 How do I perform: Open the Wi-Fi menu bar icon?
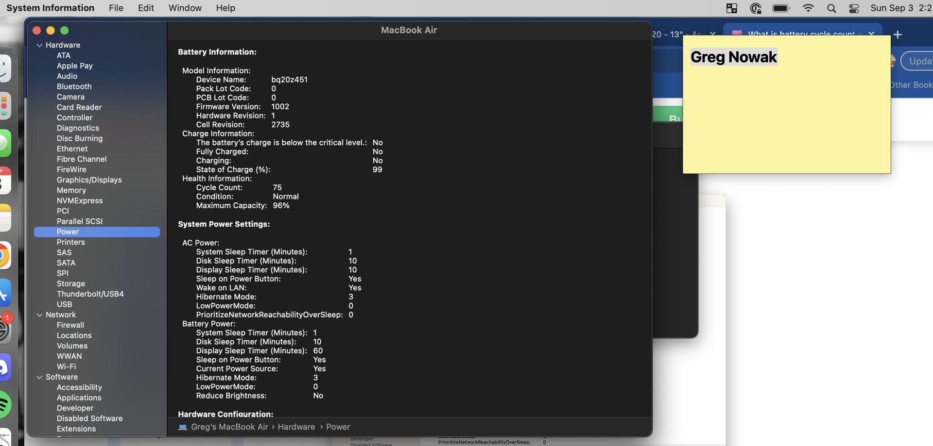808,8
